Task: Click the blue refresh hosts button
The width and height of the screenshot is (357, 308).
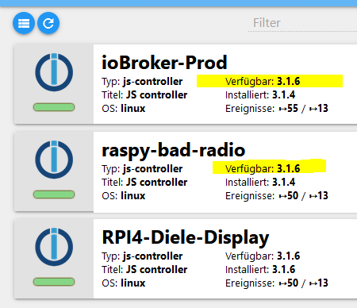Action: pos(48,23)
